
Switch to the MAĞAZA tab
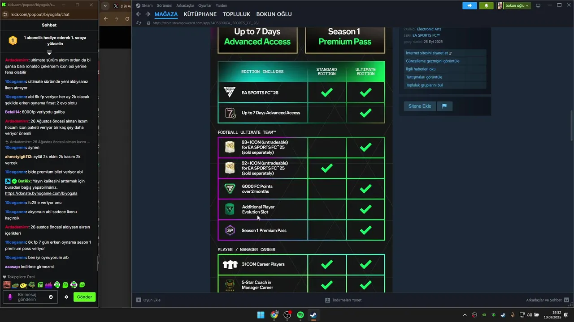(x=166, y=14)
